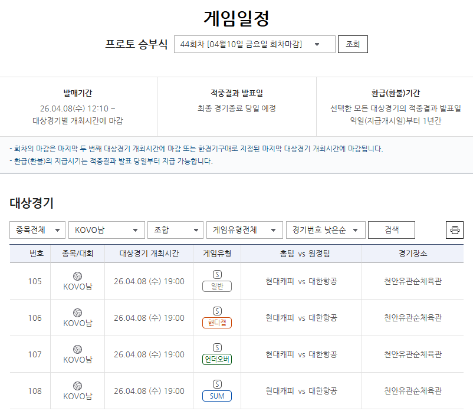
Task: Click 천안유관순체육관 venue in row 108
Action: click(412, 390)
